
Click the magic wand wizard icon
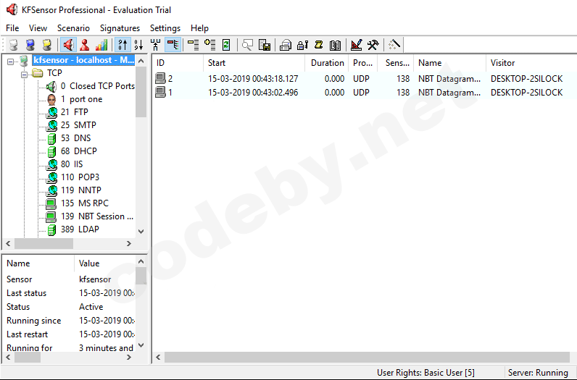pos(394,45)
